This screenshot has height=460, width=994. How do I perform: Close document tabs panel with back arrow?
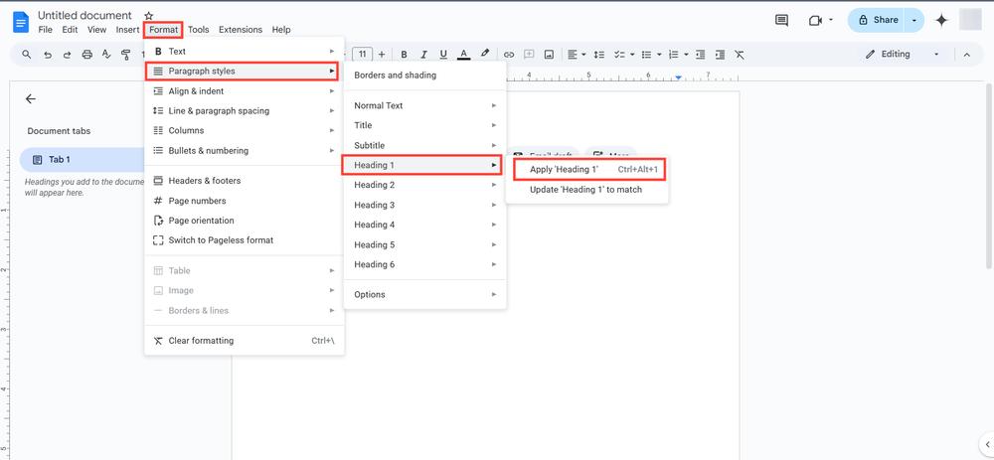pyautogui.click(x=31, y=98)
